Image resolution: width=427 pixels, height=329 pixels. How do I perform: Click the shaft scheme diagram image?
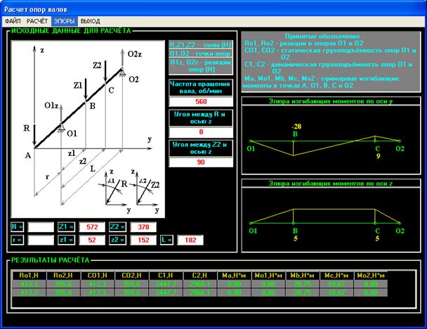pyautogui.click(x=88, y=129)
